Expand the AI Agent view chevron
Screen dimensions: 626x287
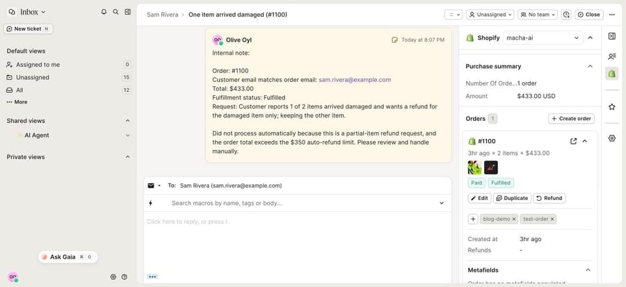[128, 136]
